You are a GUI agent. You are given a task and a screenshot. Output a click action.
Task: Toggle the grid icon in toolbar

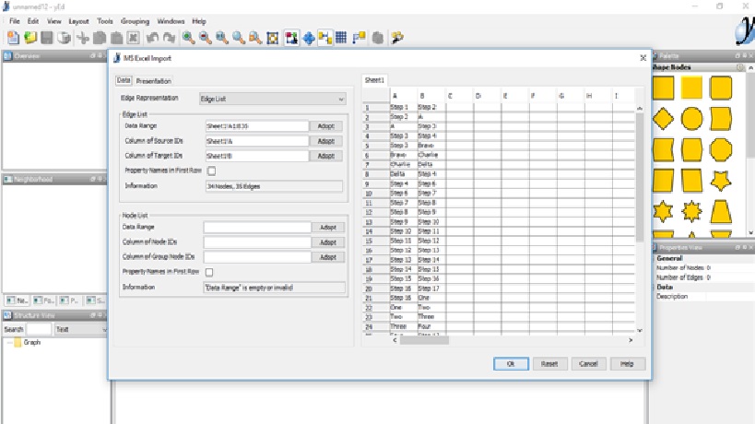(x=341, y=38)
